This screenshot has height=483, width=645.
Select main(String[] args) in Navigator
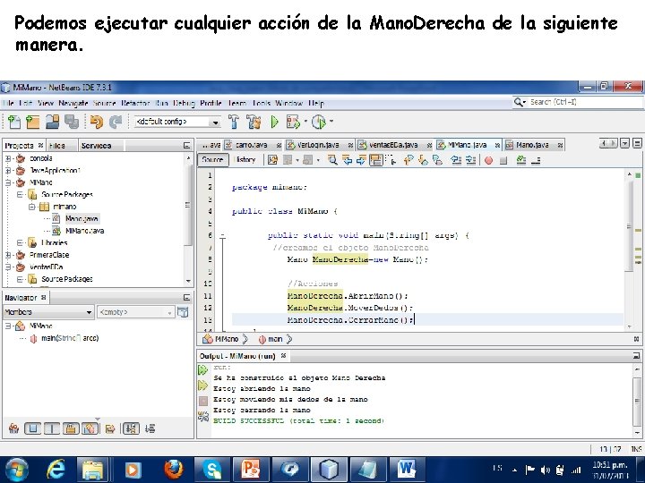coord(70,338)
